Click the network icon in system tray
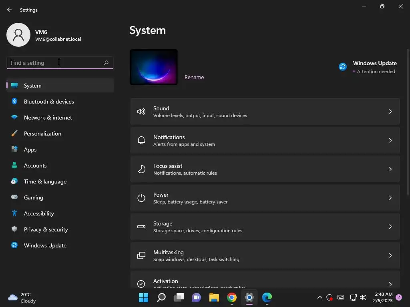Viewport: 410px width, 307px height. [353, 297]
